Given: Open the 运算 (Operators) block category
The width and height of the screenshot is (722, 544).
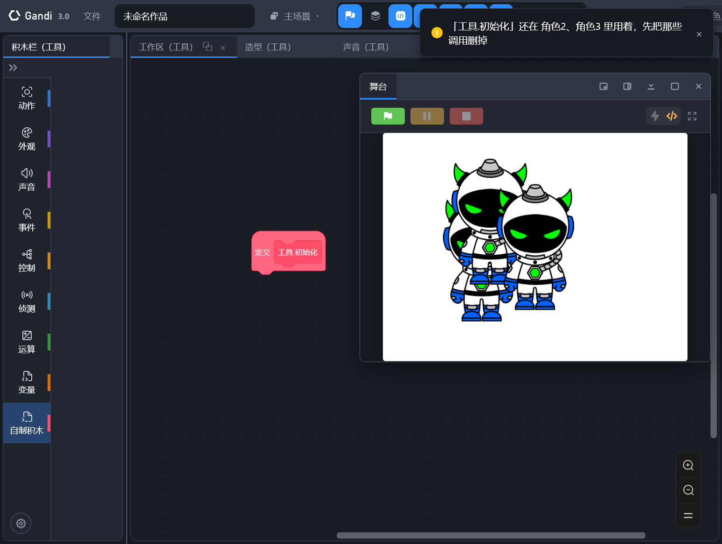Looking at the screenshot, I should click(27, 342).
